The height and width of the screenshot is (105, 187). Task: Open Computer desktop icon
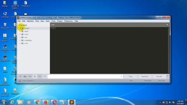5,15
